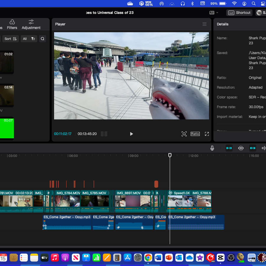Select the IMG_5784.MOV clip on timeline
266x266 pixels.
click(67, 201)
